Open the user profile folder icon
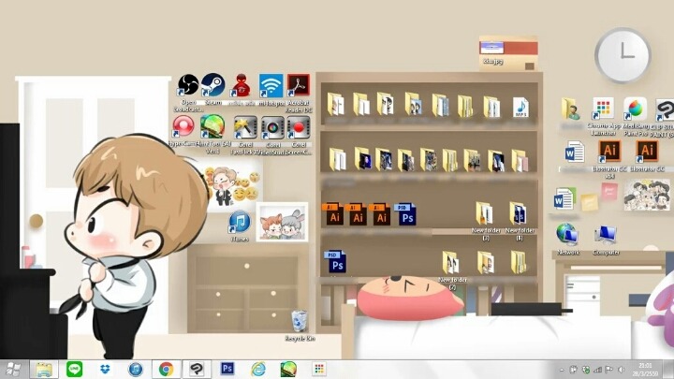This screenshot has width=674, height=379. 571,109
